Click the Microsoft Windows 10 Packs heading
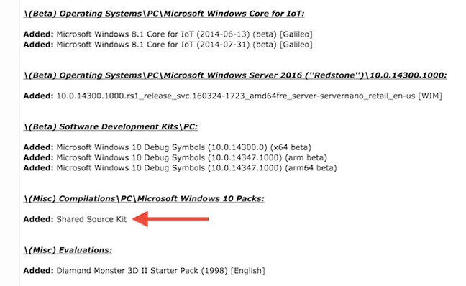This screenshot has height=286, width=466. [144, 198]
